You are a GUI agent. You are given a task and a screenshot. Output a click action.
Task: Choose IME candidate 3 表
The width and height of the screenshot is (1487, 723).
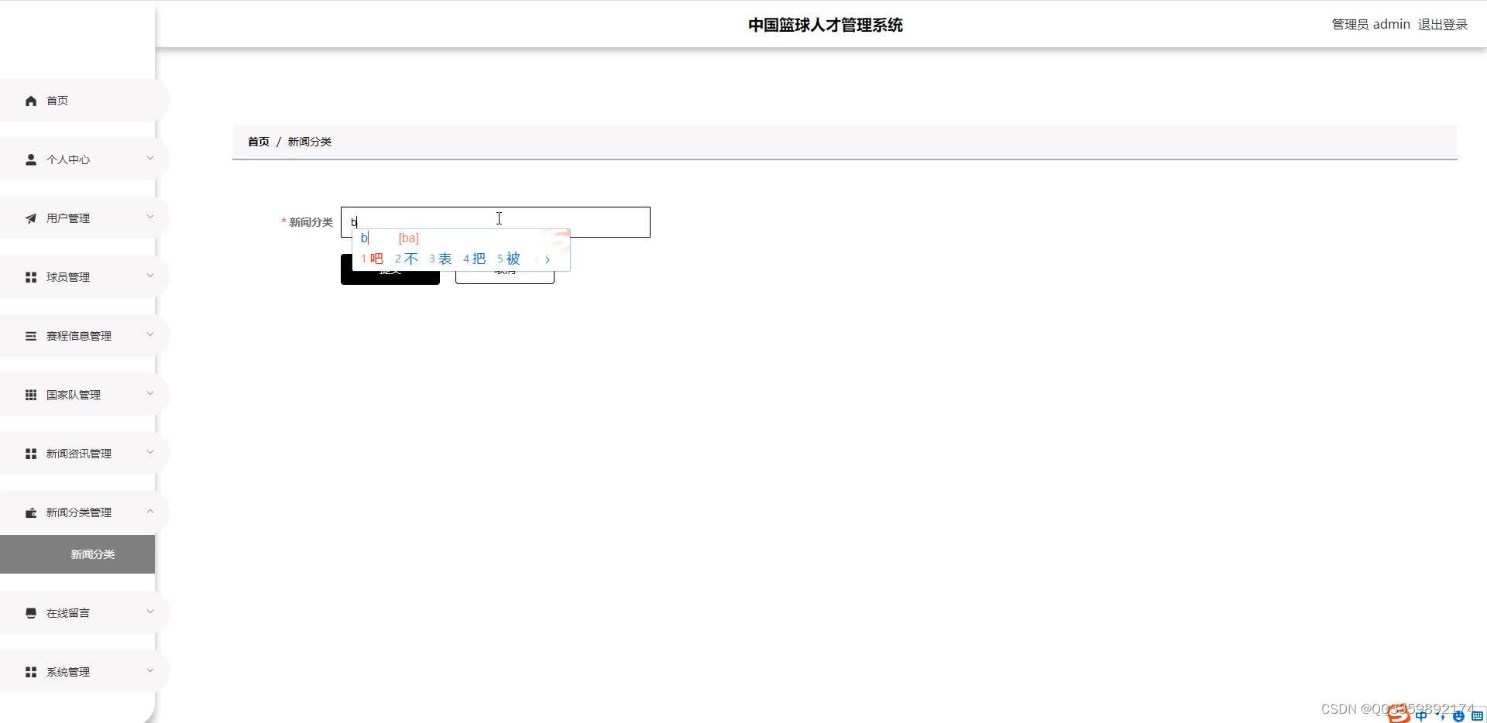click(440, 259)
